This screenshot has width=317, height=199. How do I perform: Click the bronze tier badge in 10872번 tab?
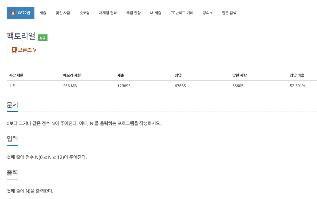tap(13, 13)
